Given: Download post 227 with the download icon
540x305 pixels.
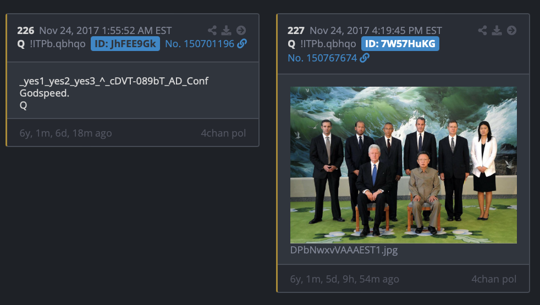Looking at the screenshot, I should tap(497, 30).
